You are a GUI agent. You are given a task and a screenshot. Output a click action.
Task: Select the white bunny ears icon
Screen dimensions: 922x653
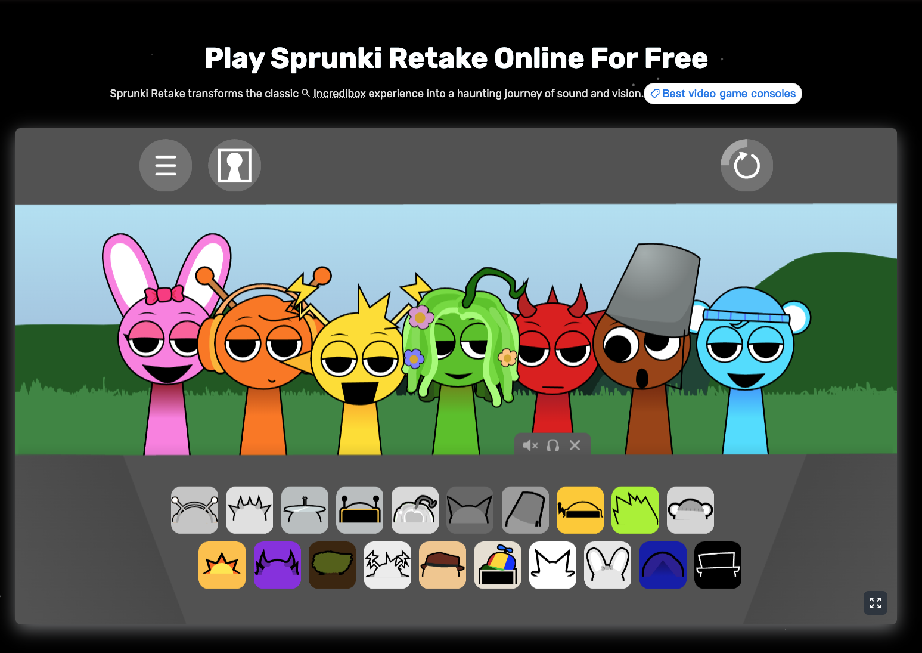click(x=607, y=565)
